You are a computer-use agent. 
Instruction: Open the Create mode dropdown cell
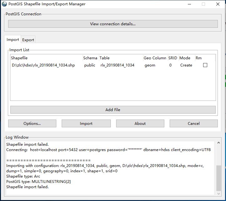click(186, 65)
